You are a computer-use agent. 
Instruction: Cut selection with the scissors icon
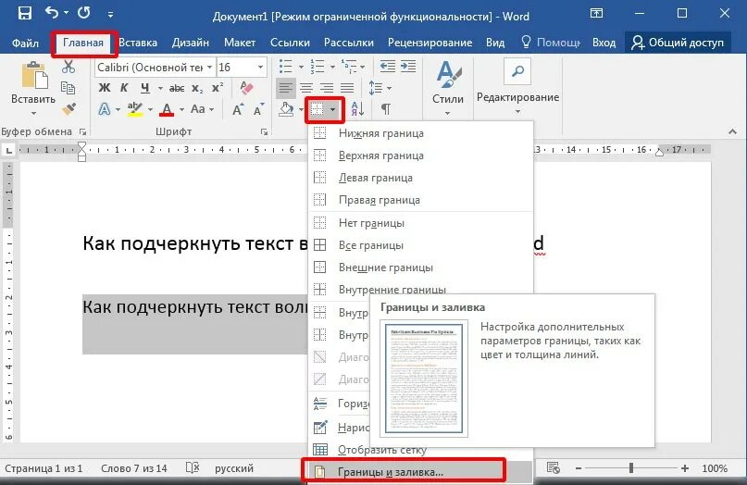(x=68, y=67)
